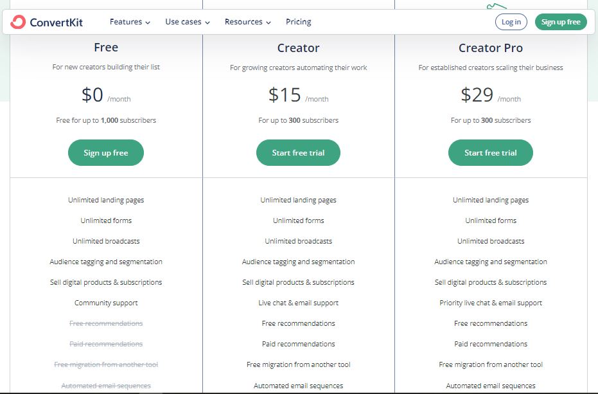Open the Use cases dropdown
Image resolution: width=598 pixels, height=394 pixels.
click(188, 22)
